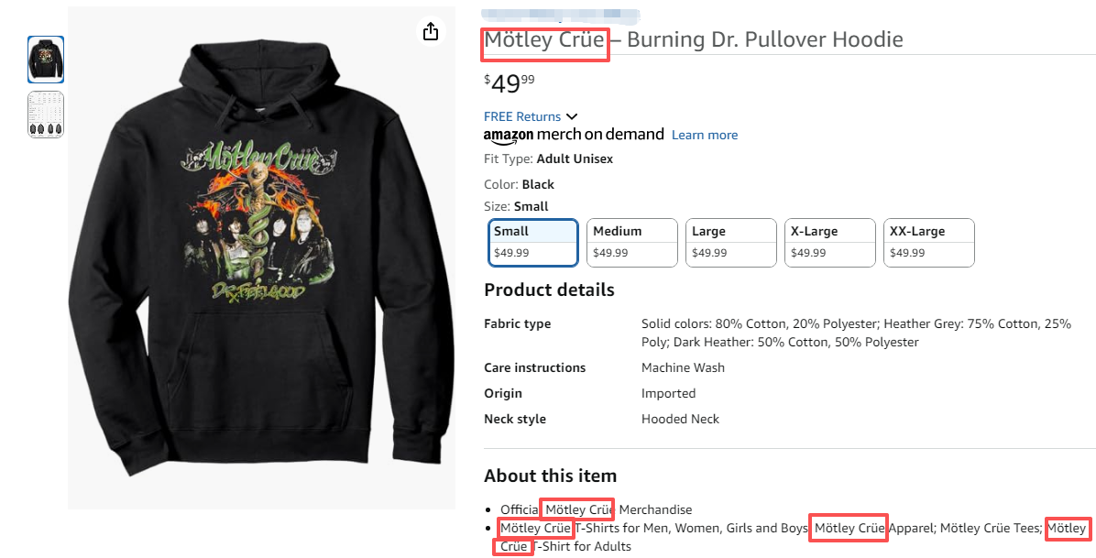This screenshot has height=558, width=1096.
Task: Click the $49.99 price below the title
Action: [x=510, y=83]
